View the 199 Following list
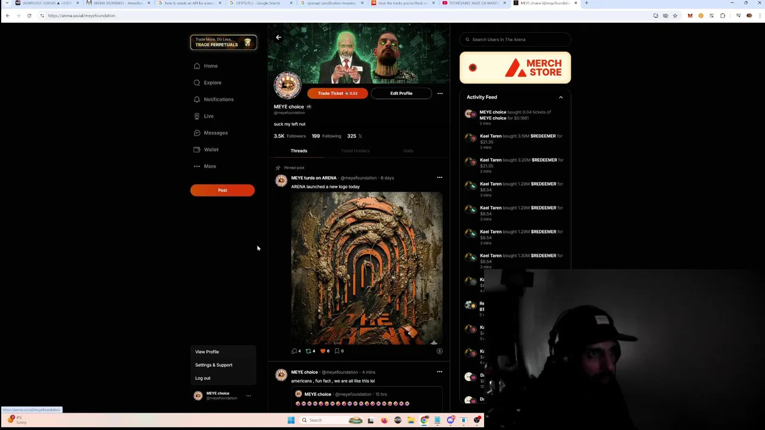Screen dimensions: 765x430 click(x=326, y=136)
